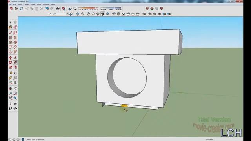Select the Offset tool
The image size is (251, 141).
pyautogui.click(x=15, y=67)
